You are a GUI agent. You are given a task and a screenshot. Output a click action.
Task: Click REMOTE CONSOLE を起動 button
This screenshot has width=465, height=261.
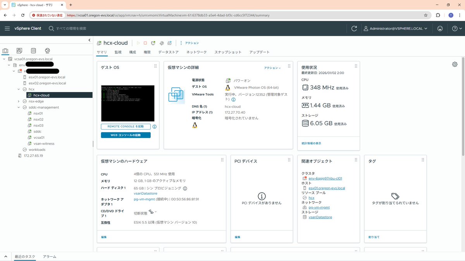126,126
